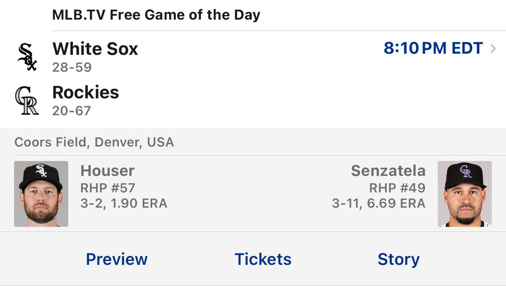Open the game Preview
This screenshot has width=506, height=286.
117,259
